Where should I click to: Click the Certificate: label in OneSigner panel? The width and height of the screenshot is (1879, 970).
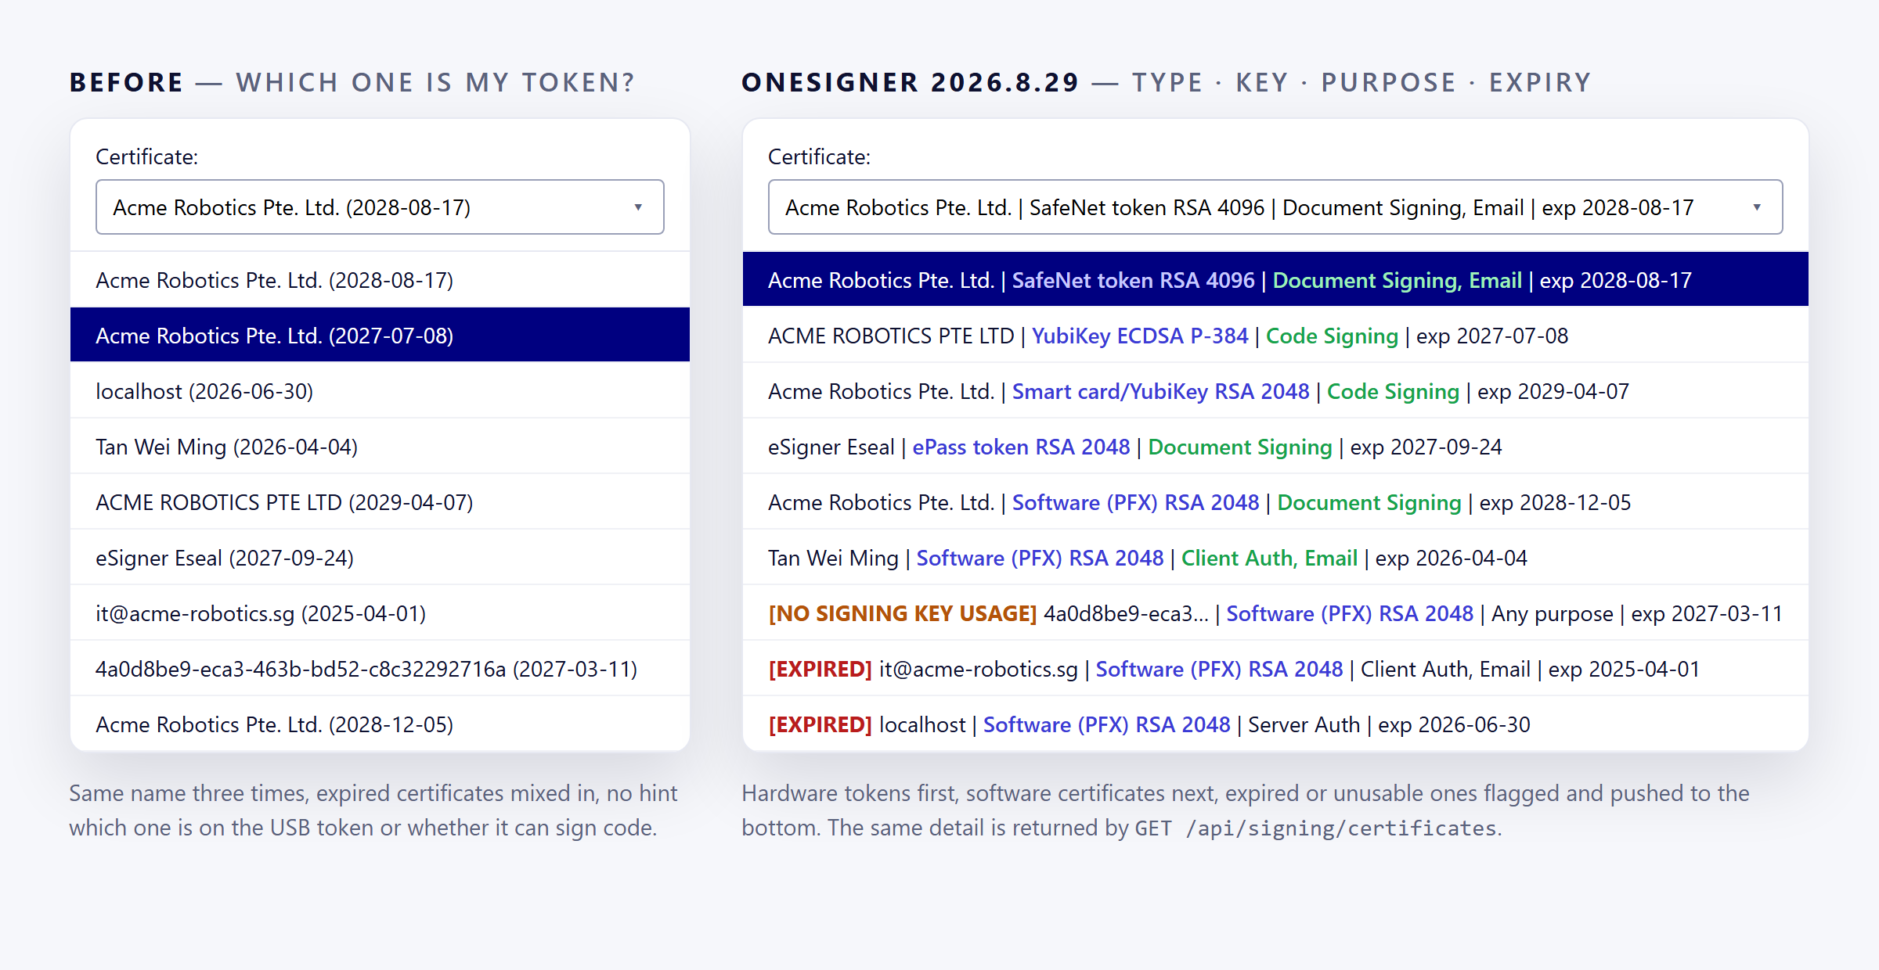819,156
